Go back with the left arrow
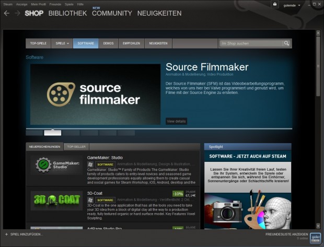The height and width of the screenshot is (247, 324). tap(7, 14)
